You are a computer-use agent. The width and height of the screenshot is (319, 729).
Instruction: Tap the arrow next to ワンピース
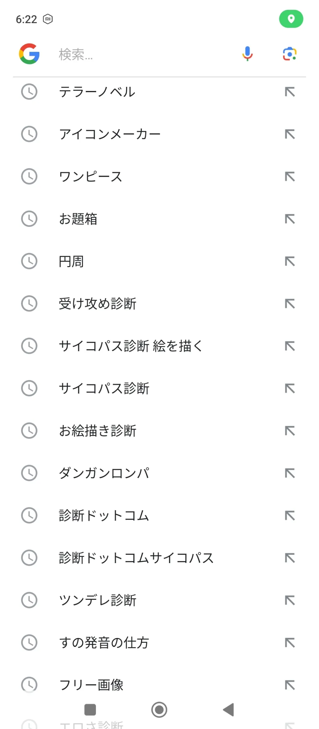289,177
